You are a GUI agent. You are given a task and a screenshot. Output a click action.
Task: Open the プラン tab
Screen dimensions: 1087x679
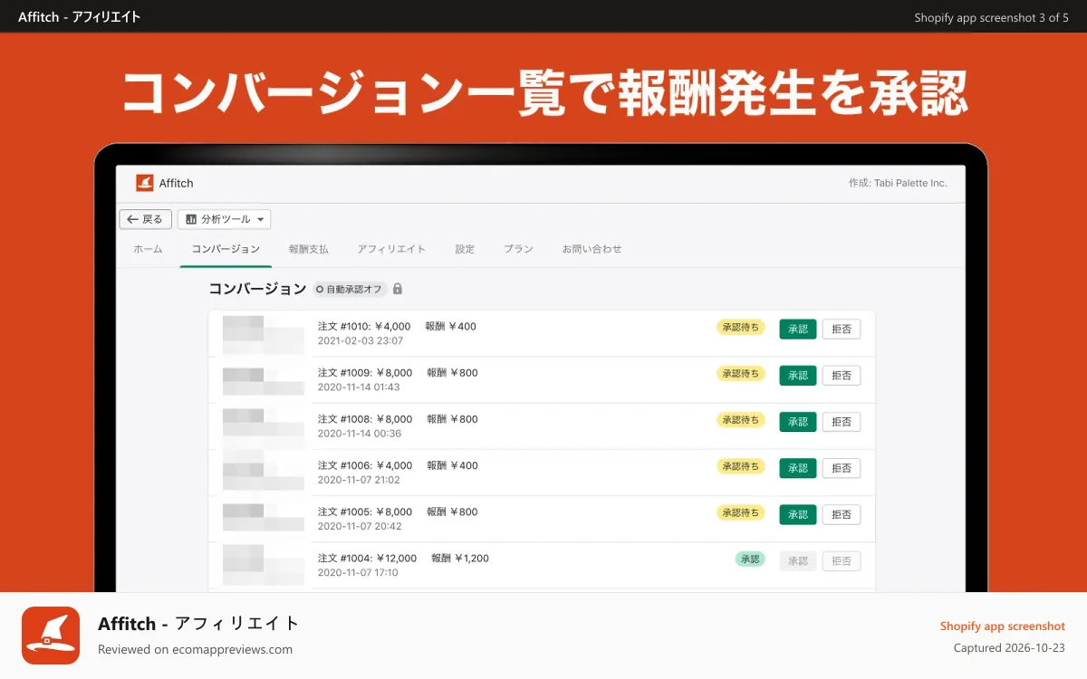click(518, 249)
